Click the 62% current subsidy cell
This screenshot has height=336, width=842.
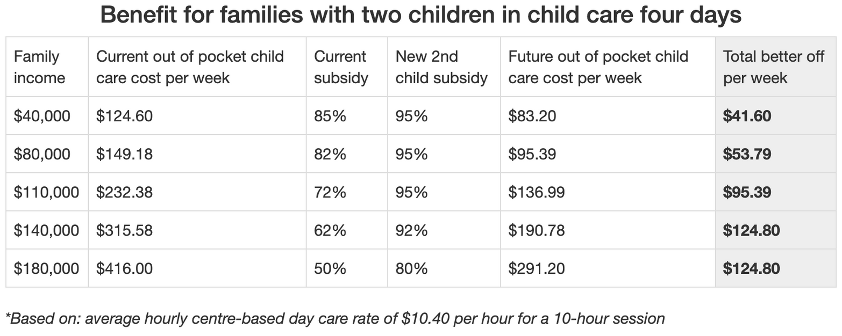point(330,230)
